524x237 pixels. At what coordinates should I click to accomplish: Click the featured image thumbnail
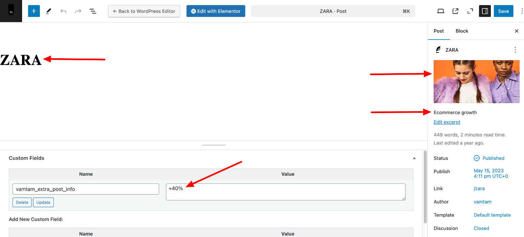pyautogui.click(x=477, y=82)
